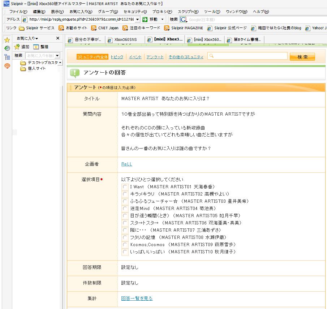327x309 pixels.
Task: Open the history panel icon in sidebar
Action: click(7, 48)
